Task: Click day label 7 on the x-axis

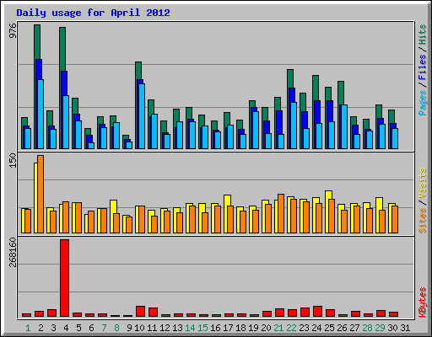Action: click(104, 328)
